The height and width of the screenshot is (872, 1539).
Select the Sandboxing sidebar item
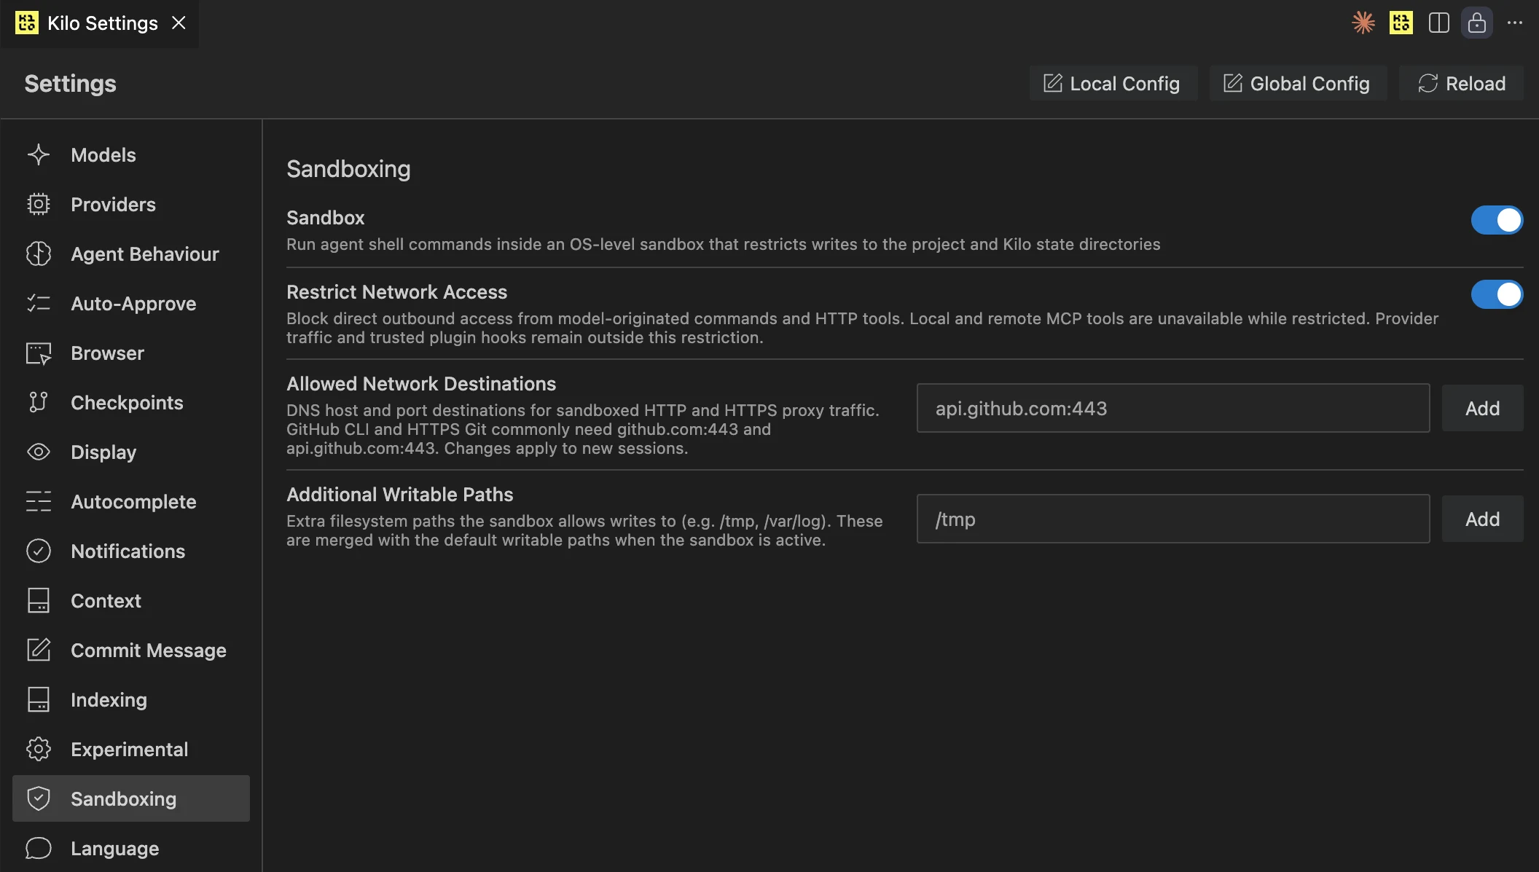click(x=131, y=798)
